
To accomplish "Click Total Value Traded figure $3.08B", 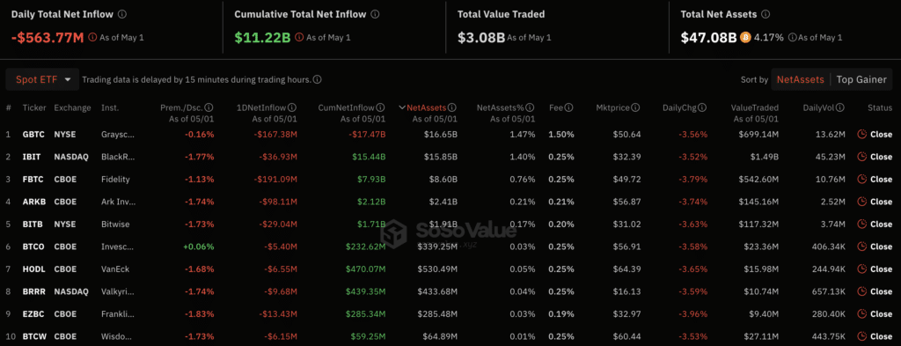I will click(x=481, y=38).
